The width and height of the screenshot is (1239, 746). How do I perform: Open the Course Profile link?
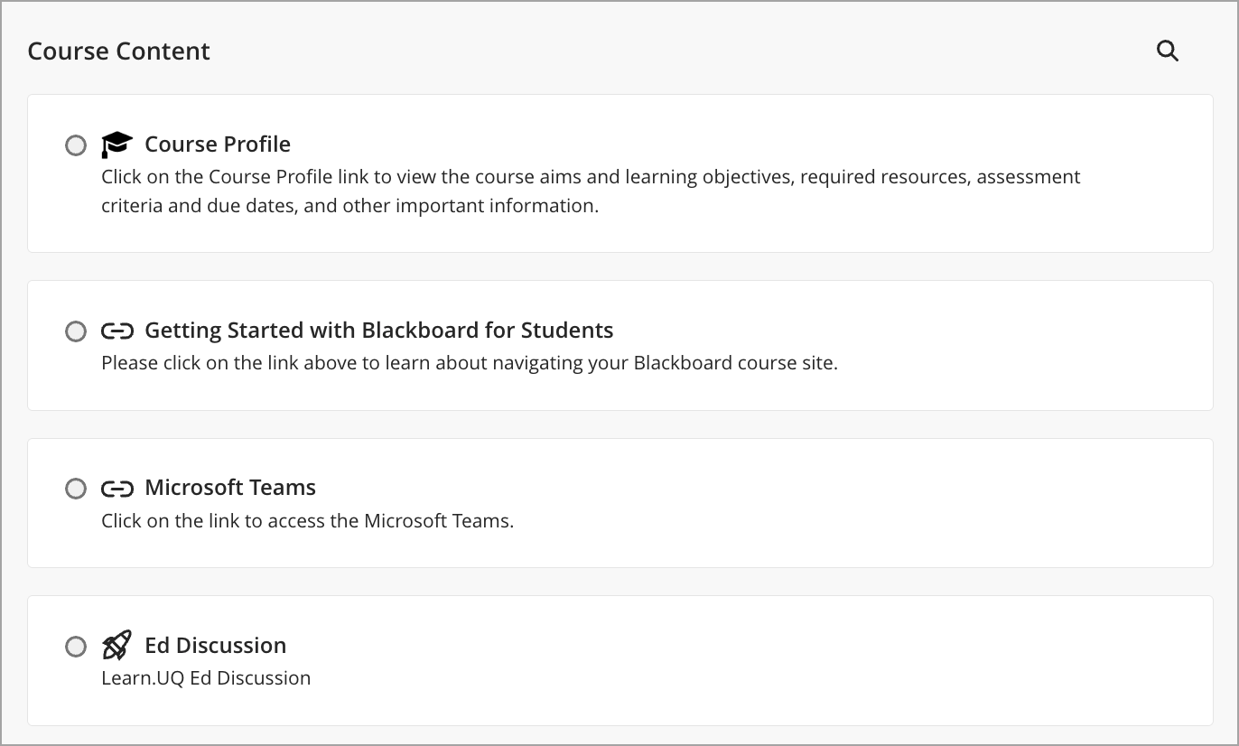point(217,144)
